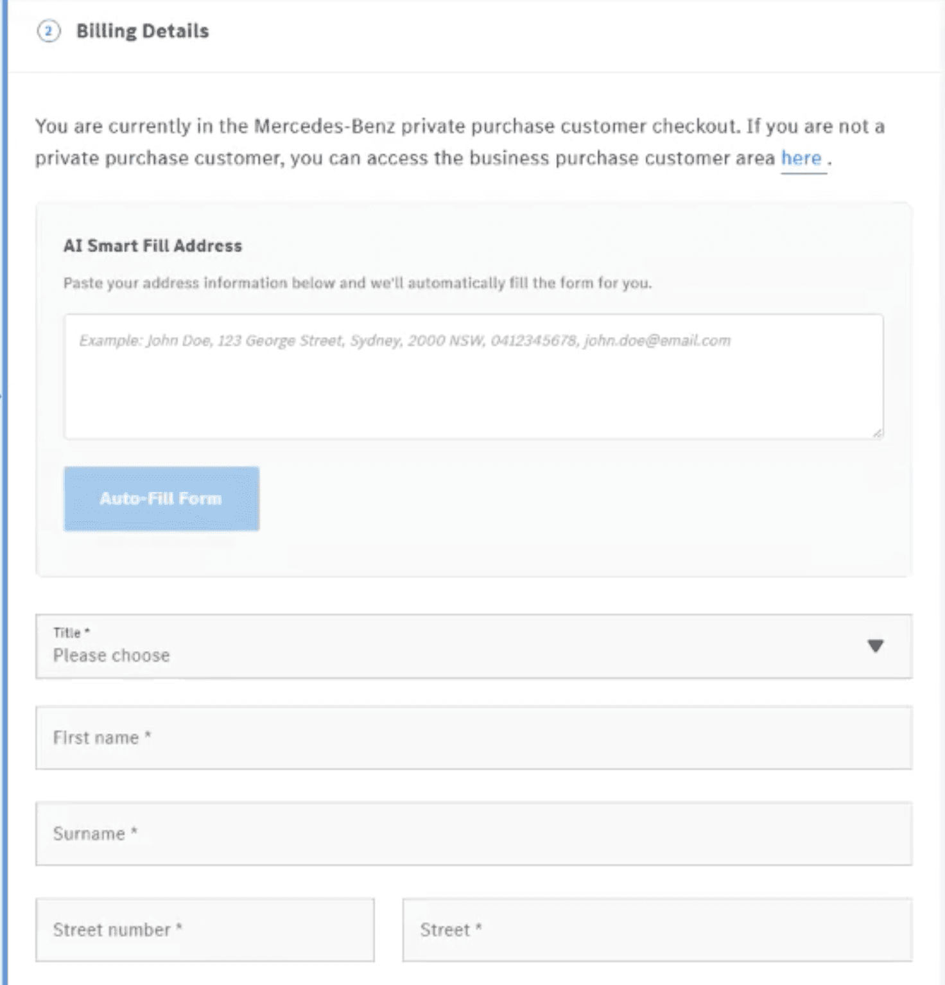Focus the Street number field
Screen dimensions: 945x985
click(205, 930)
